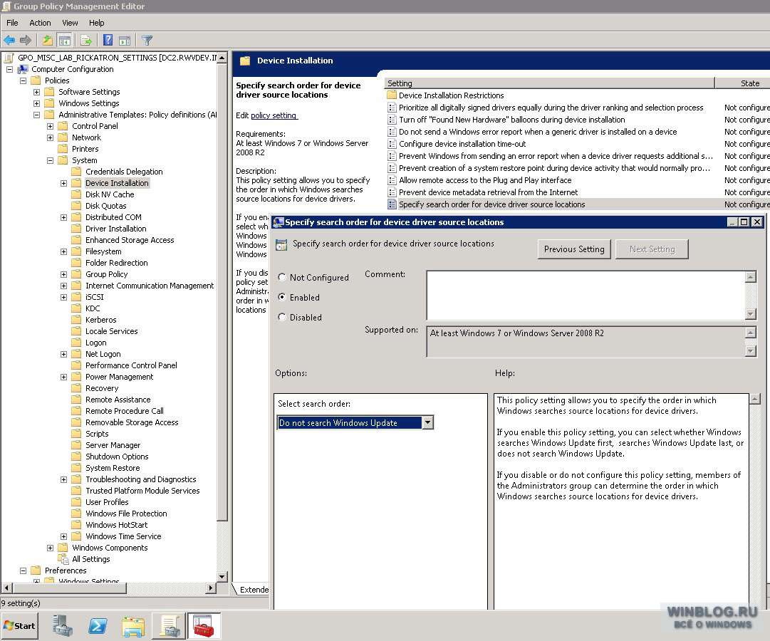The height and width of the screenshot is (641, 770).
Task: Click the Previous Setting button
Action: click(574, 249)
